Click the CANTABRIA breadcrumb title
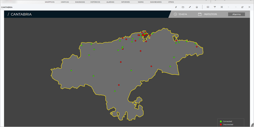 [x=21, y=14]
